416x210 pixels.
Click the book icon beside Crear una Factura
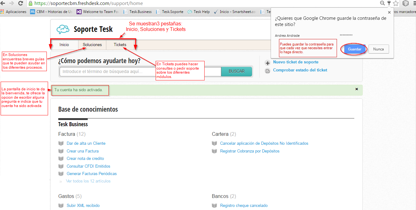click(61, 151)
